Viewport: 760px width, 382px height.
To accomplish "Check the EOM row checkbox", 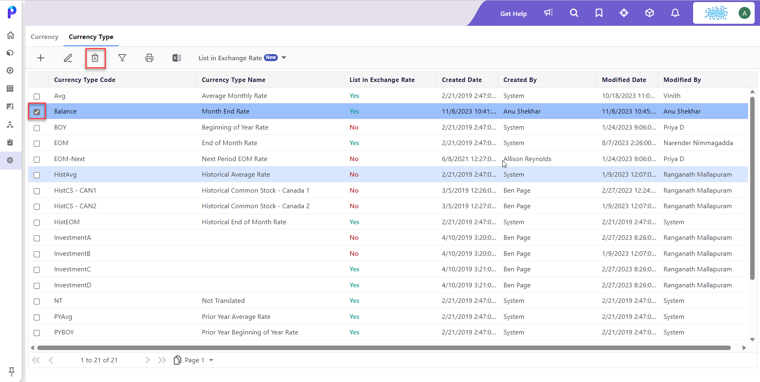I will point(37,143).
